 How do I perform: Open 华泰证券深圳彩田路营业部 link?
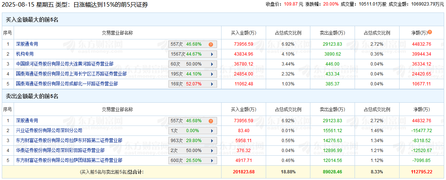click(x=60, y=151)
